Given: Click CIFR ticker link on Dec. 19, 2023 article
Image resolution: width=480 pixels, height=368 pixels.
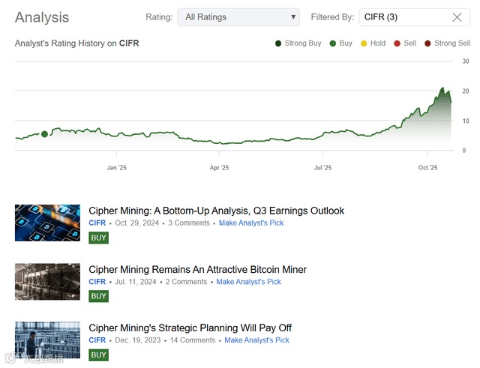Looking at the screenshot, I should point(97,340).
